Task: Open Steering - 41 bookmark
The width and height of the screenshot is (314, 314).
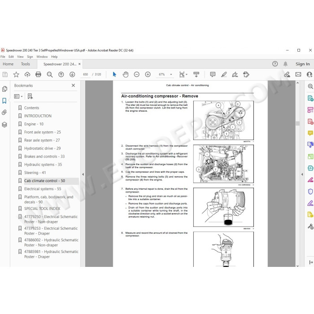Action: (x=35, y=173)
